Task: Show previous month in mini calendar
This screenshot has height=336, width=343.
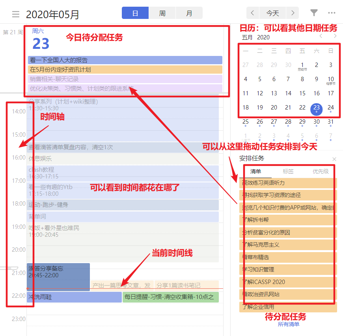Action: click(x=321, y=36)
